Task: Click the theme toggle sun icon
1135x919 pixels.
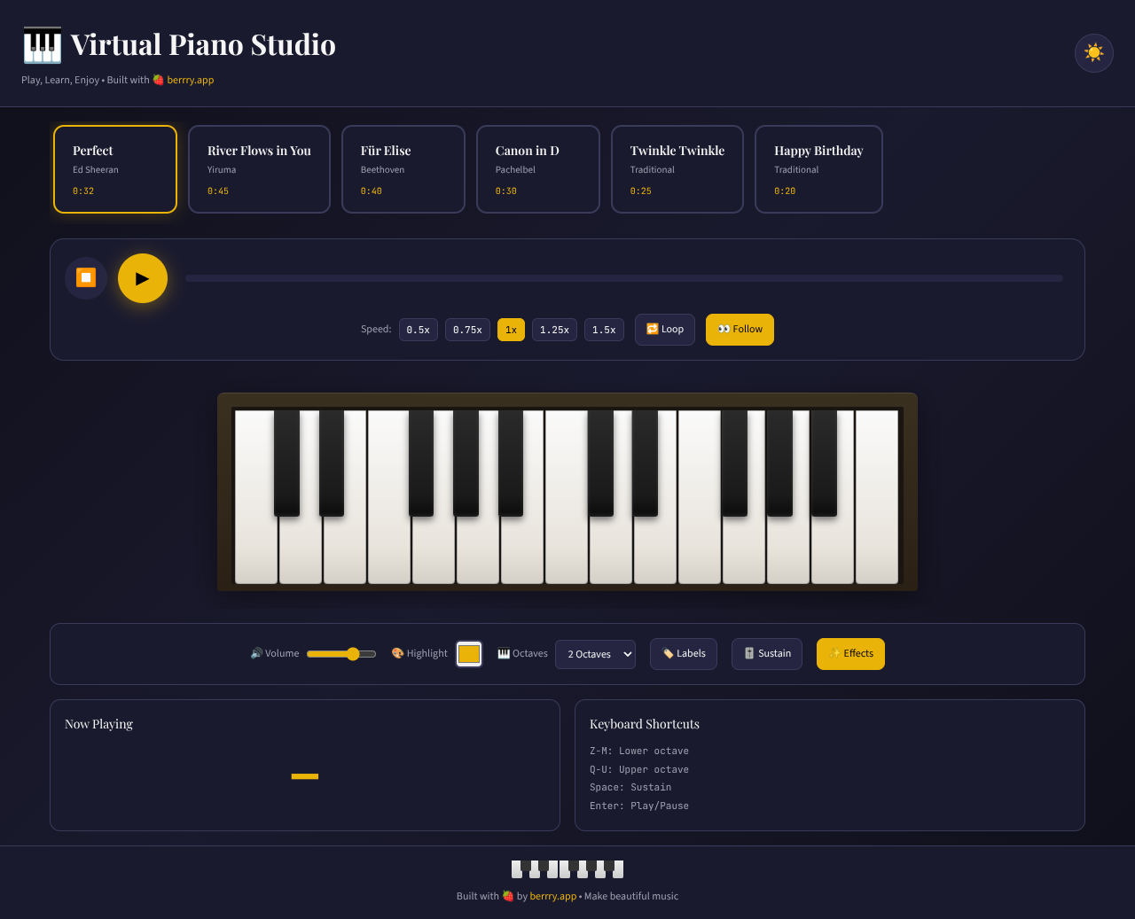Action: (1093, 53)
